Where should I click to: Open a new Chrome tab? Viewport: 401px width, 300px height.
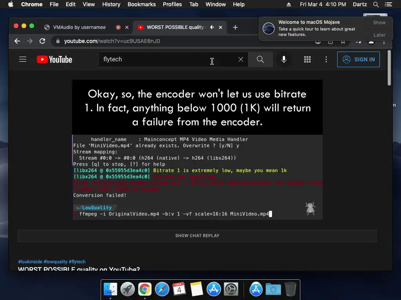point(235,27)
